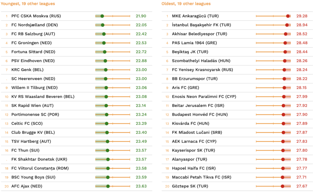The width and height of the screenshot is (313, 192).
Task: Select Alanyaspor (TUR) row
Action: pyautogui.click(x=237, y=159)
